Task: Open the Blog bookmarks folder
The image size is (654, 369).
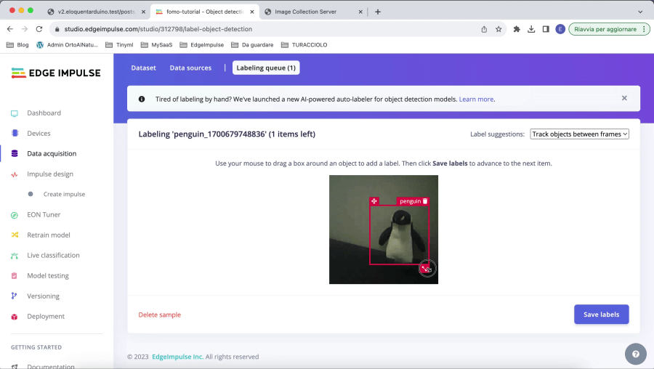Action: [x=17, y=45]
